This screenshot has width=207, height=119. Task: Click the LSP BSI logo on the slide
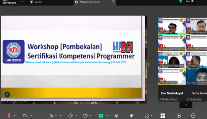pyautogui.click(x=123, y=47)
